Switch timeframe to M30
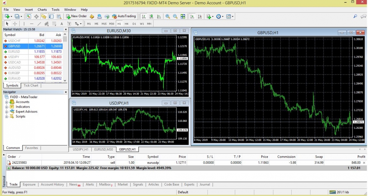This screenshot has height=196, width=368. pyautogui.click(x=112, y=24)
